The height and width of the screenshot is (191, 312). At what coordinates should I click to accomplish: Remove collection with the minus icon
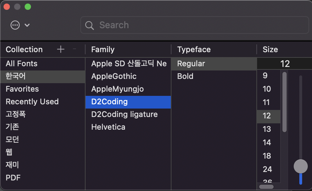pyautogui.click(x=74, y=49)
